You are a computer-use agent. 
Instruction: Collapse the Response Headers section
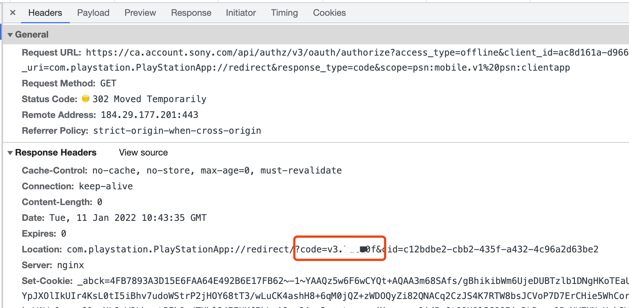(10, 153)
